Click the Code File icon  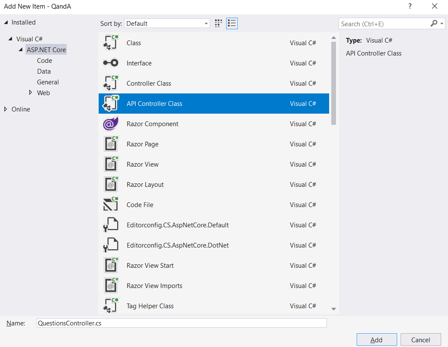point(111,205)
